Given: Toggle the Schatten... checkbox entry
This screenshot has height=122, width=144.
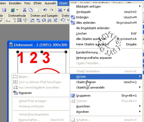Looking at the screenshot, I should click(x=106, y=120).
